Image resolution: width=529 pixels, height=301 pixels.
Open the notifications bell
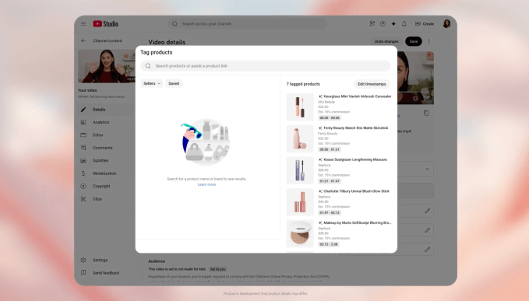click(x=404, y=24)
